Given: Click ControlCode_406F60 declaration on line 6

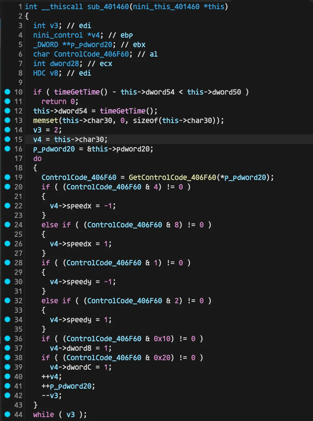Looking at the screenshot, I should (x=91, y=54).
